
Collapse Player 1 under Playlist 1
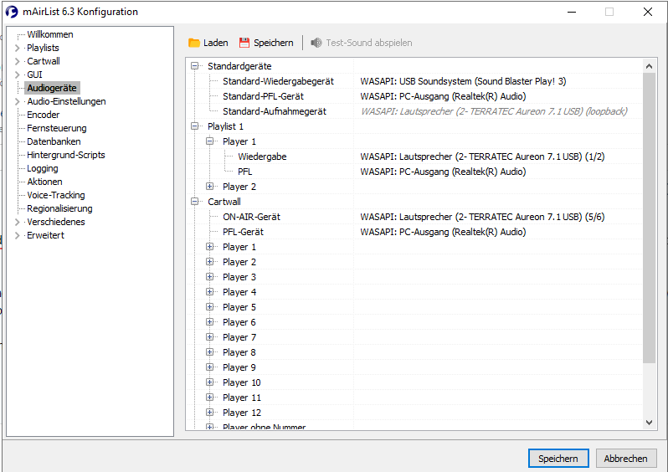pyautogui.click(x=209, y=141)
